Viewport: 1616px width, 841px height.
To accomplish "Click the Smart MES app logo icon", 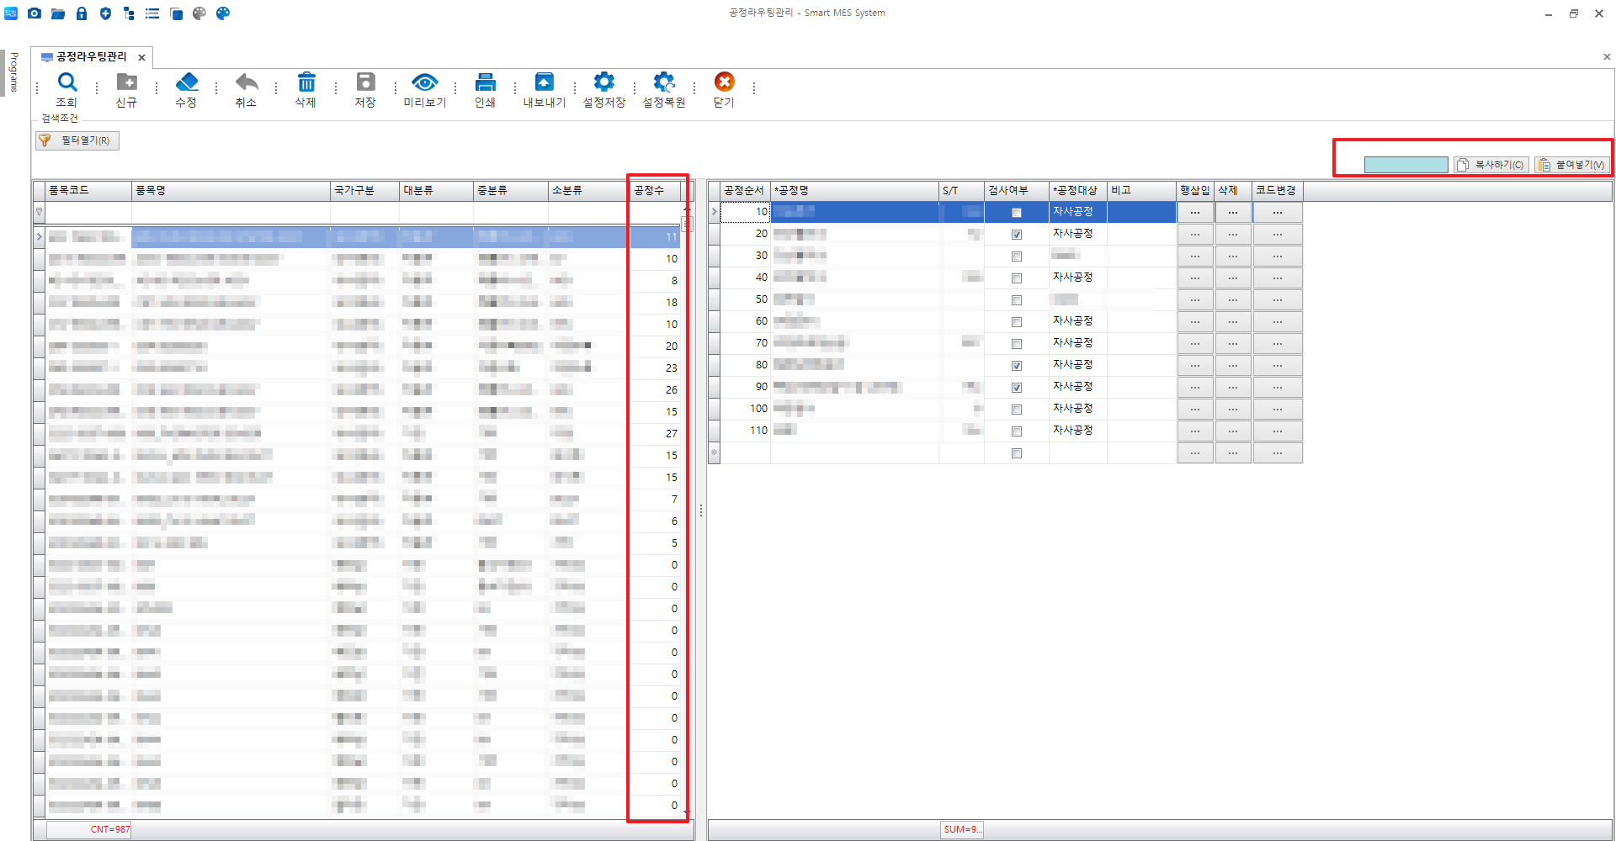I will [x=11, y=13].
